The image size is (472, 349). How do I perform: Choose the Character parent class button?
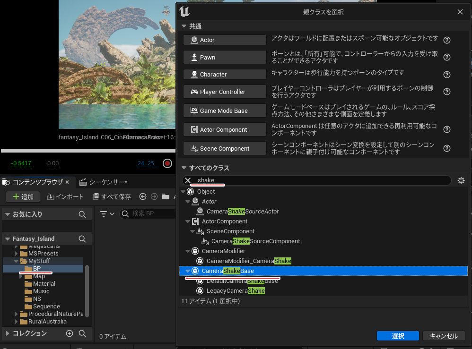225,75
